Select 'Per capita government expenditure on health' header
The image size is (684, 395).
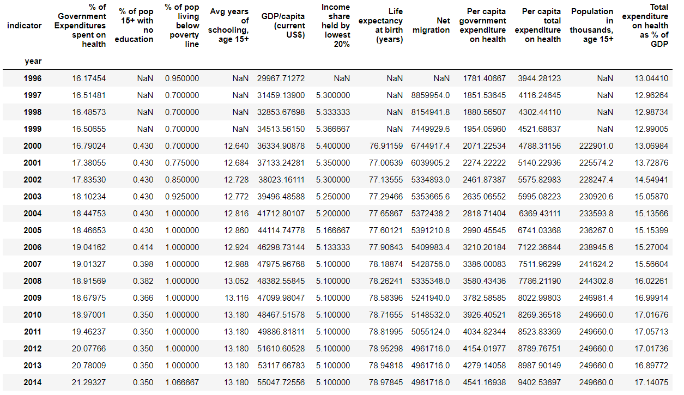click(x=483, y=26)
